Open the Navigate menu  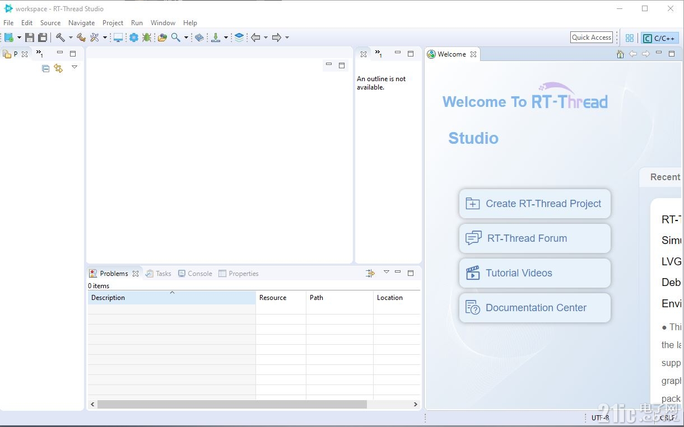[82, 23]
